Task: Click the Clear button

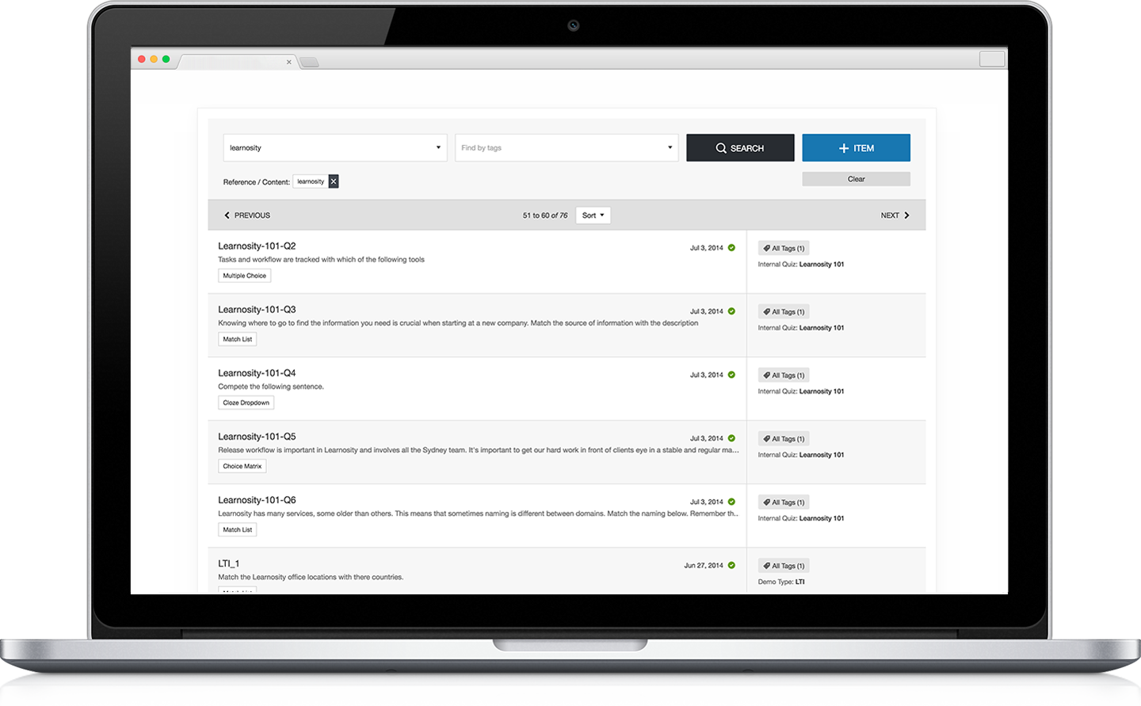Action: tap(856, 179)
